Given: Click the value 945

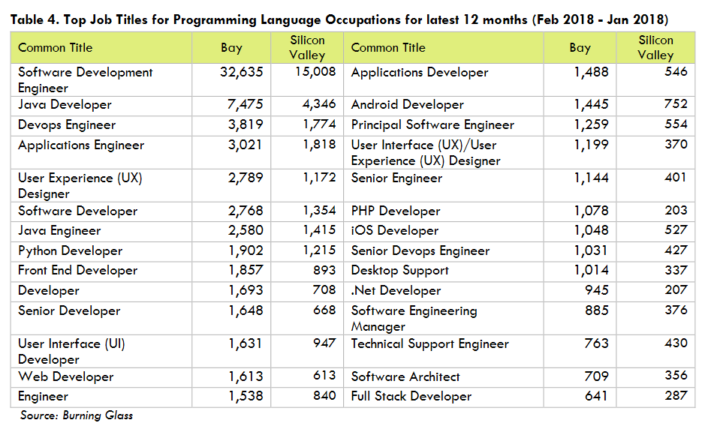Looking at the screenshot, I should point(596,290).
